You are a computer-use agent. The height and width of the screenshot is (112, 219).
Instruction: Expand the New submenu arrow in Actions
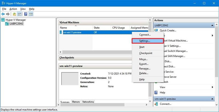tap(212, 36)
